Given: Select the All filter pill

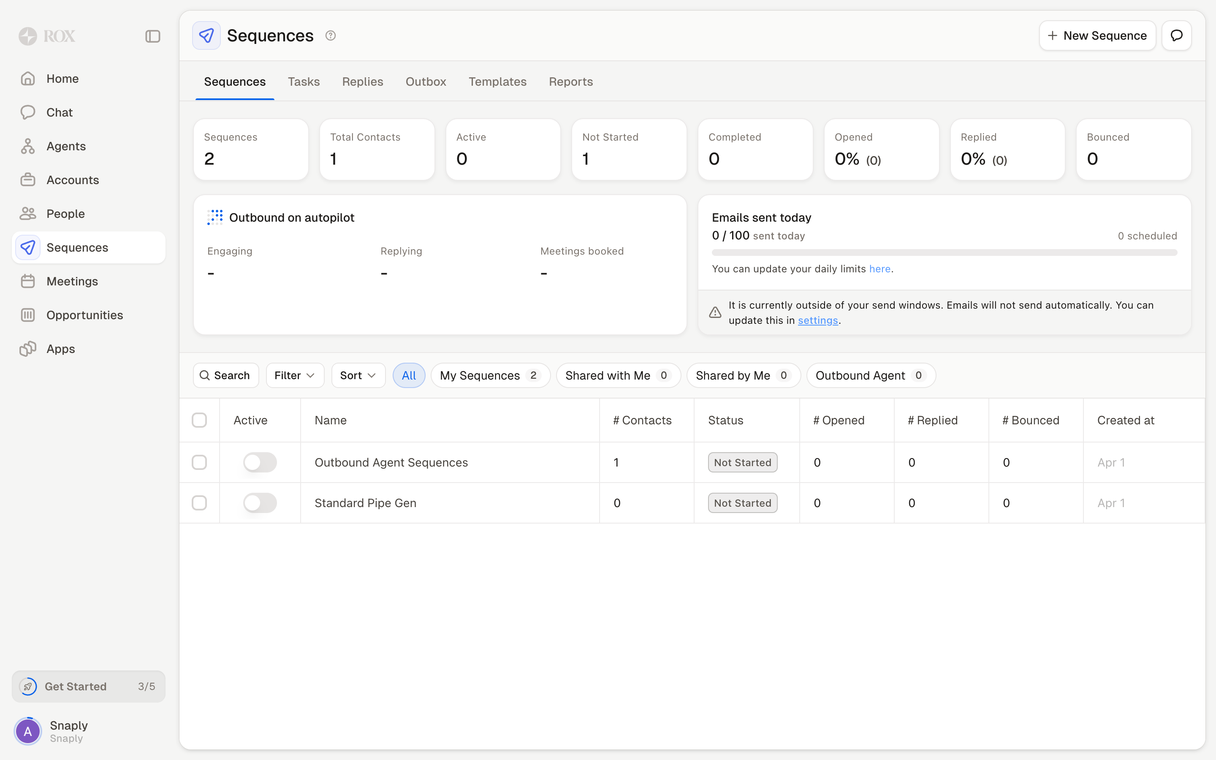Looking at the screenshot, I should (x=409, y=375).
